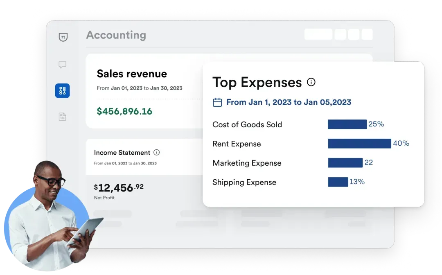Click the info icon beside Top Expenses
The height and width of the screenshot is (275, 442).
[x=311, y=82]
